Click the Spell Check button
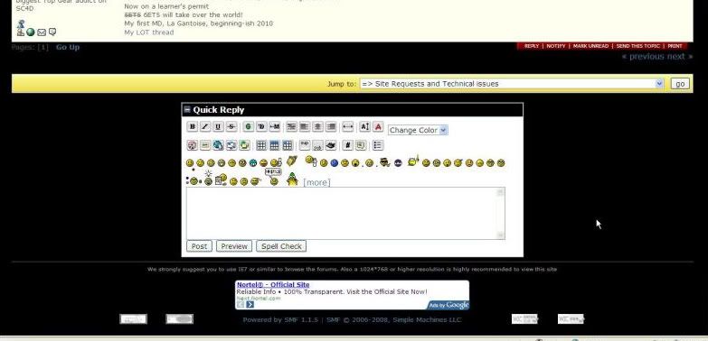 281,246
